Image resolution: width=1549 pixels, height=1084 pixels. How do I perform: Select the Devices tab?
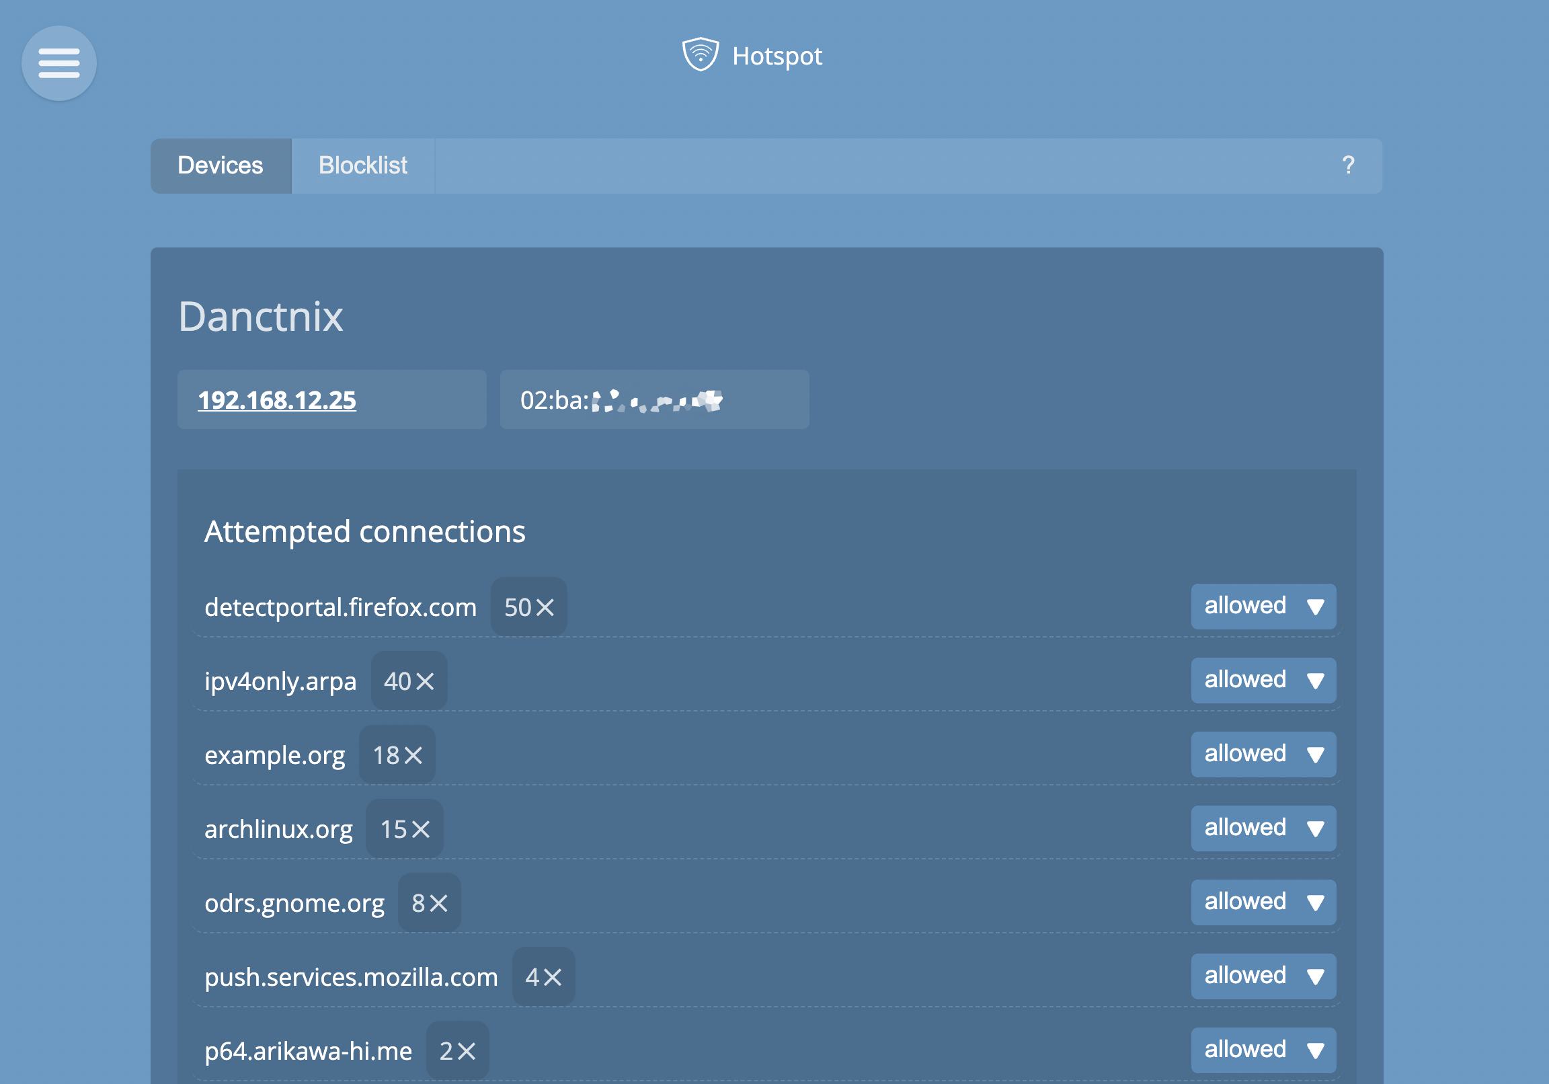coord(221,166)
